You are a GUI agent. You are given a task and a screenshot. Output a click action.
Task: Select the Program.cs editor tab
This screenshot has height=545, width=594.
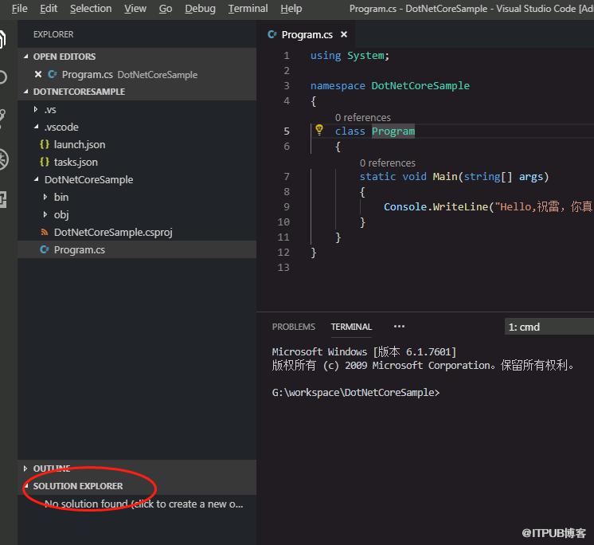click(x=306, y=34)
